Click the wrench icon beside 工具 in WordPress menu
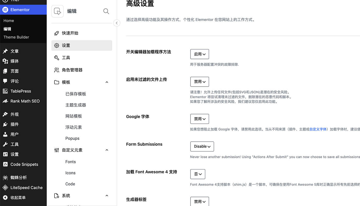This screenshot has height=206, width=360. click(5, 144)
